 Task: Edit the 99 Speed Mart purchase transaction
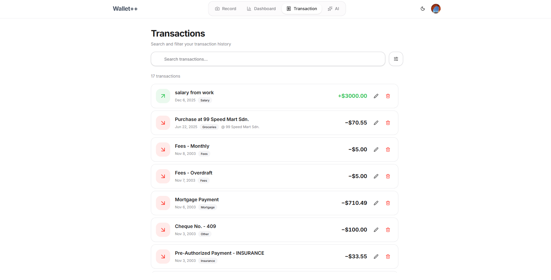[x=376, y=123]
